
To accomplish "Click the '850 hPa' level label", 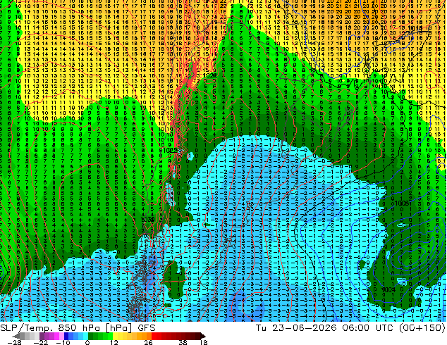I will (x=79, y=328).
